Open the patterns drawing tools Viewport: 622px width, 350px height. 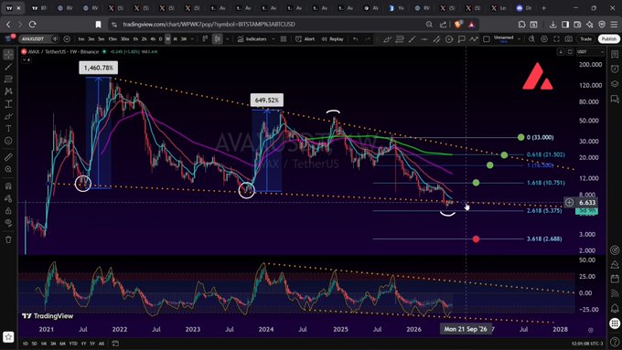[8, 91]
